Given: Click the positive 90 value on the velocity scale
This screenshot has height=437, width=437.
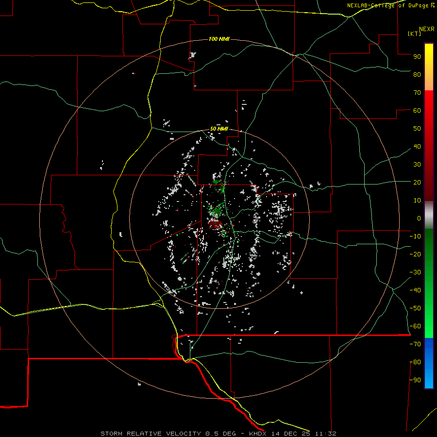Looking at the screenshot, I should [x=417, y=57].
